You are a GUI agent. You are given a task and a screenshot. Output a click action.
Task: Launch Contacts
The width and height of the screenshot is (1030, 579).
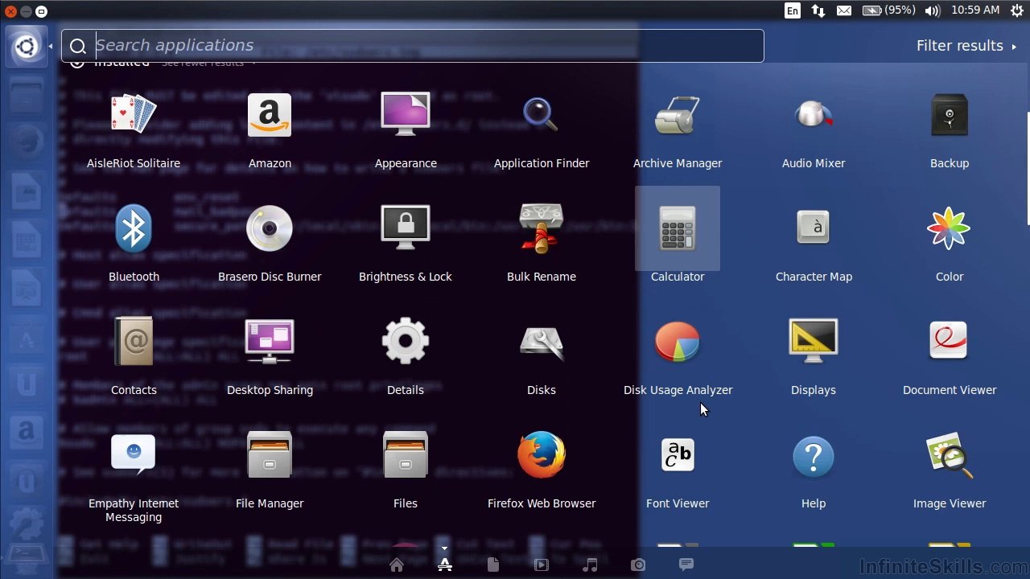(x=134, y=356)
